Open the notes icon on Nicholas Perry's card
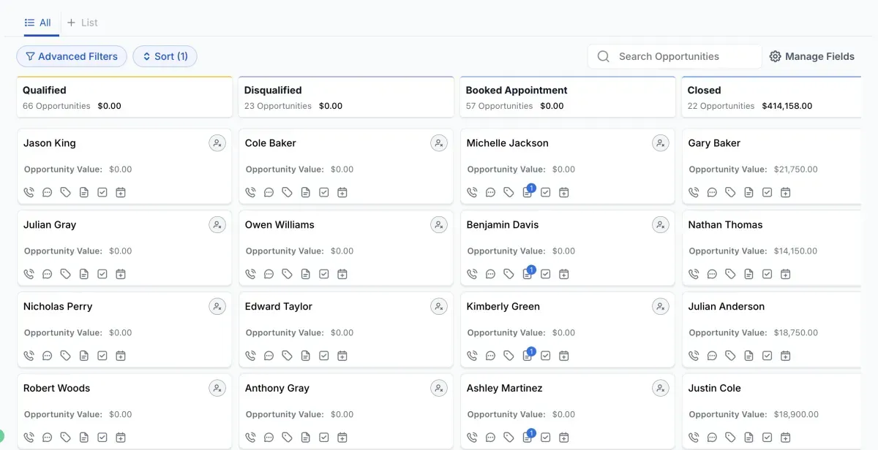Screen dimensions: 878x450 coord(84,356)
